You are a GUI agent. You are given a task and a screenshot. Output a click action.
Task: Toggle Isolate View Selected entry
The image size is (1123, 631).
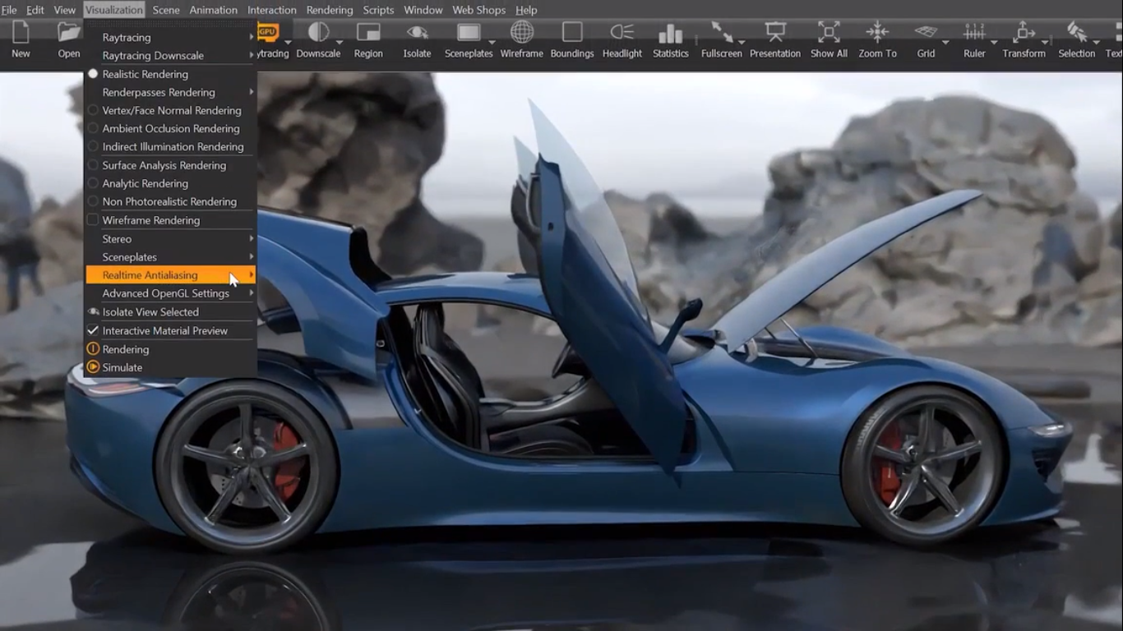click(171, 312)
